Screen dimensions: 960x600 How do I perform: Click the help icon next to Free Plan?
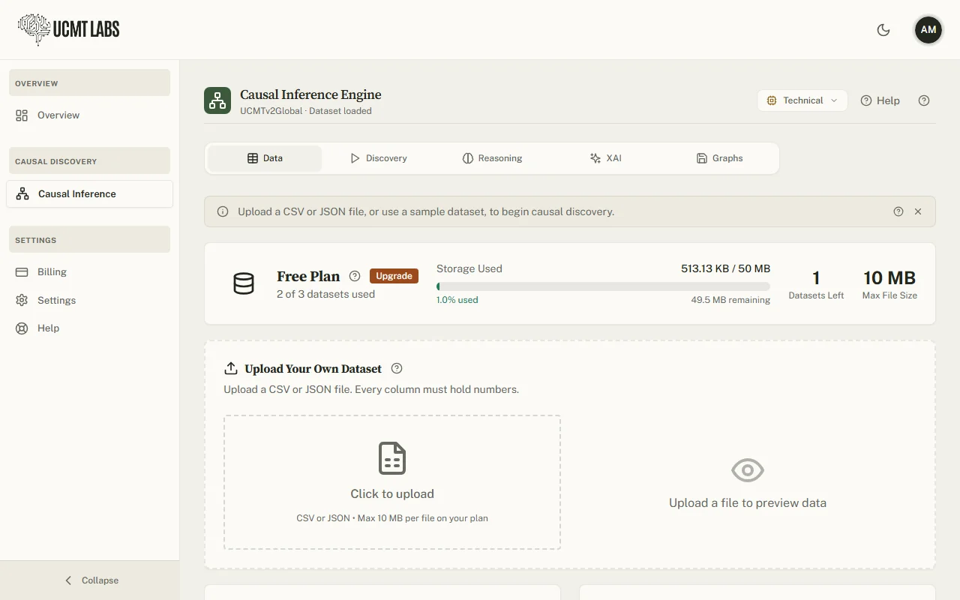[355, 276]
